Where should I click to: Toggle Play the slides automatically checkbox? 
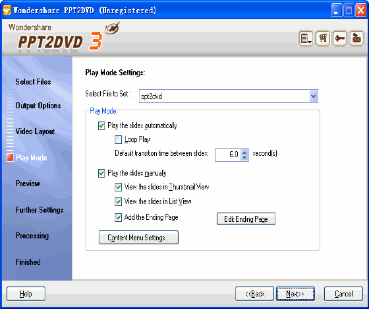click(101, 125)
